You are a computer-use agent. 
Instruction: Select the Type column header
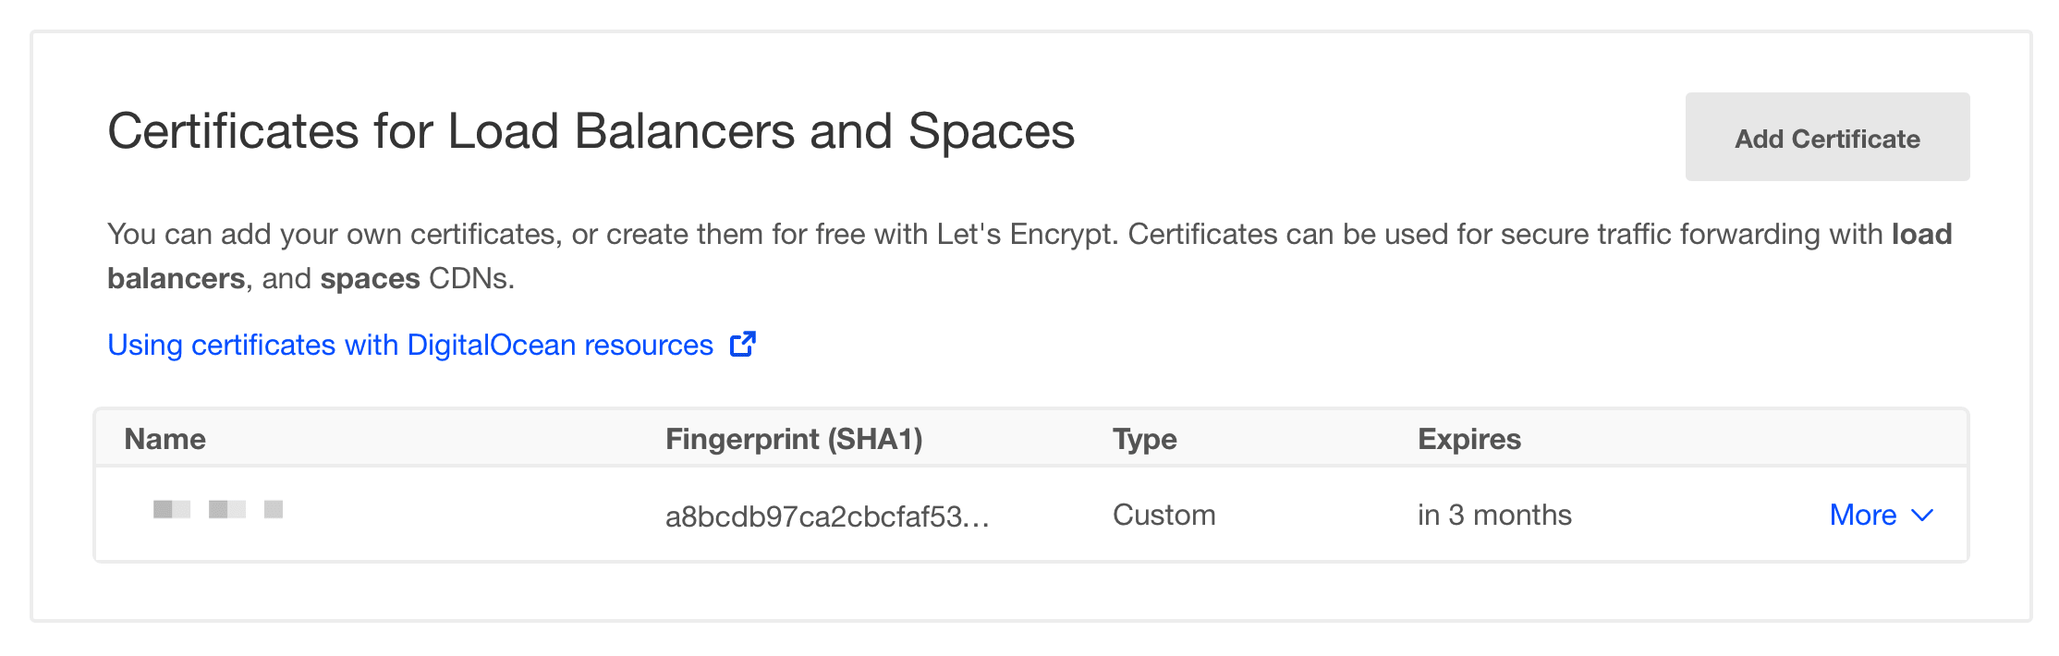click(1144, 439)
